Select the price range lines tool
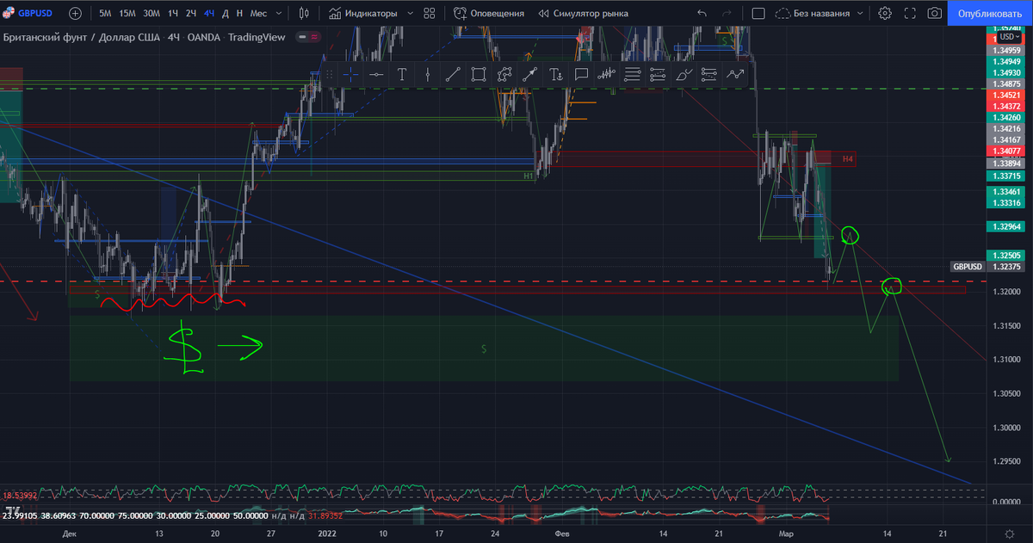1033x543 pixels. 709,75
